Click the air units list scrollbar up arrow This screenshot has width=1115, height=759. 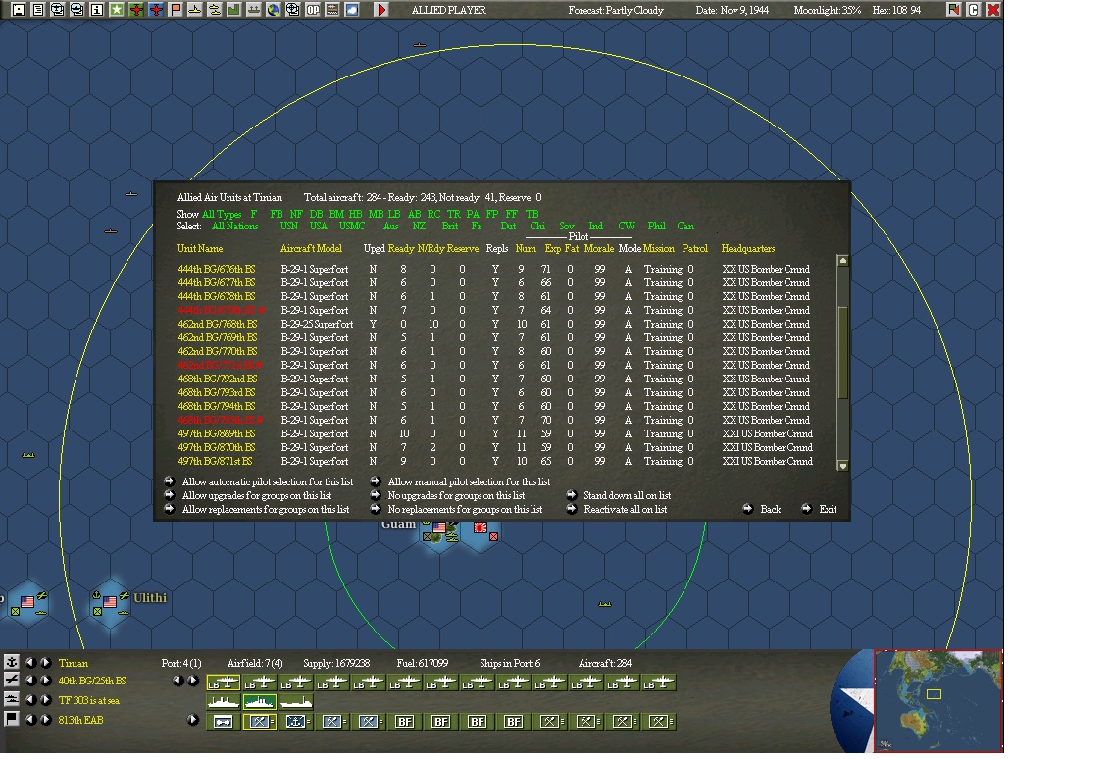(842, 260)
